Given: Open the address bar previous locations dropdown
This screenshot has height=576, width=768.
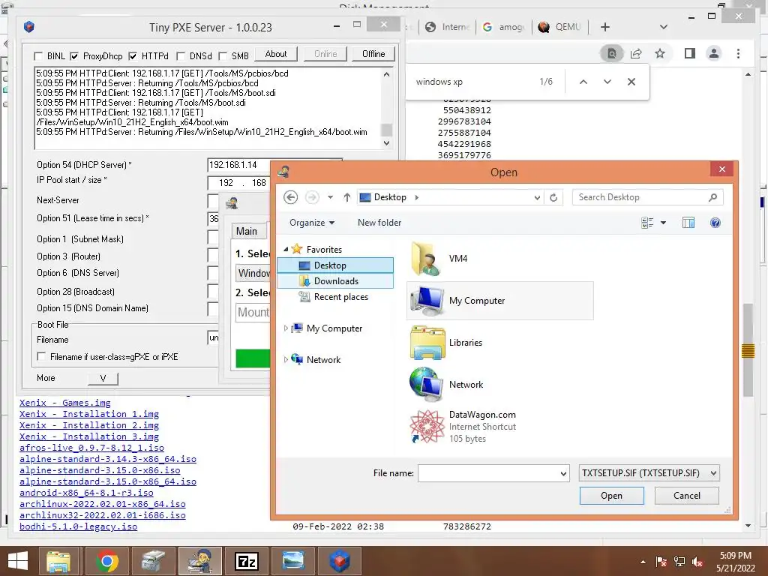Looking at the screenshot, I should pyautogui.click(x=537, y=197).
